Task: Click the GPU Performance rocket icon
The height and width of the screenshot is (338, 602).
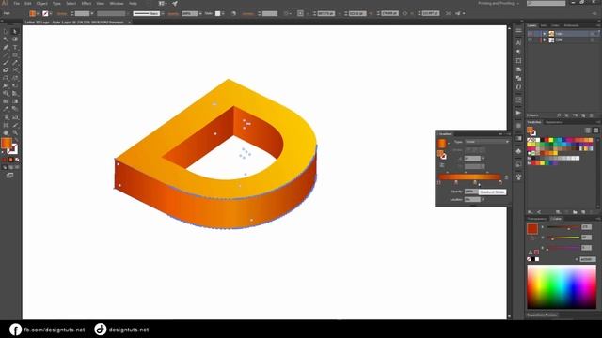Action: [x=175, y=4]
